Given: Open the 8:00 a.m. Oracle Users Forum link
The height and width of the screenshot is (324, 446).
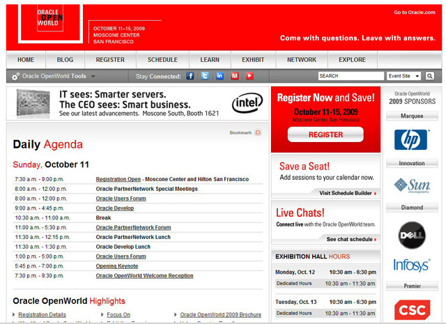Looking at the screenshot, I should 121,199.
